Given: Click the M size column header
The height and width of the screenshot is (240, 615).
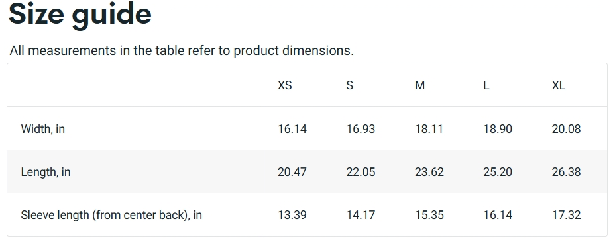Looking at the screenshot, I should coord(419,85).
